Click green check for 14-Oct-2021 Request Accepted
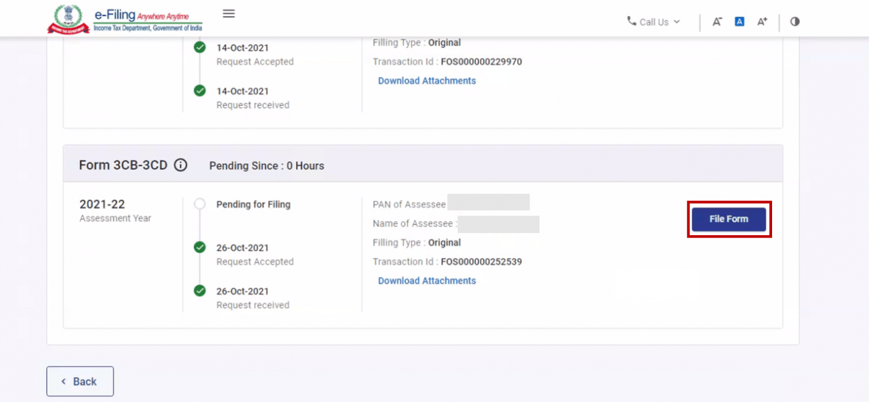869x402 pixels. (x=199, y=48)
